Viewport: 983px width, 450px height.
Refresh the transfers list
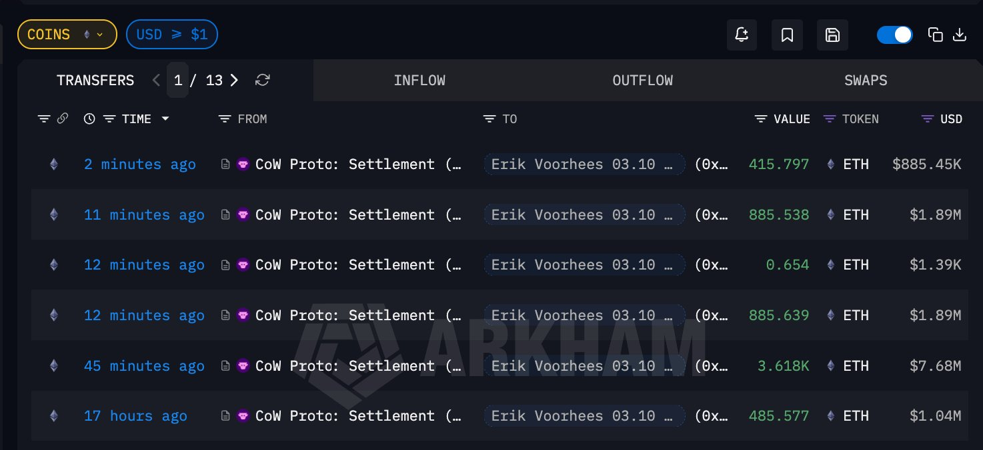(263, 81)
